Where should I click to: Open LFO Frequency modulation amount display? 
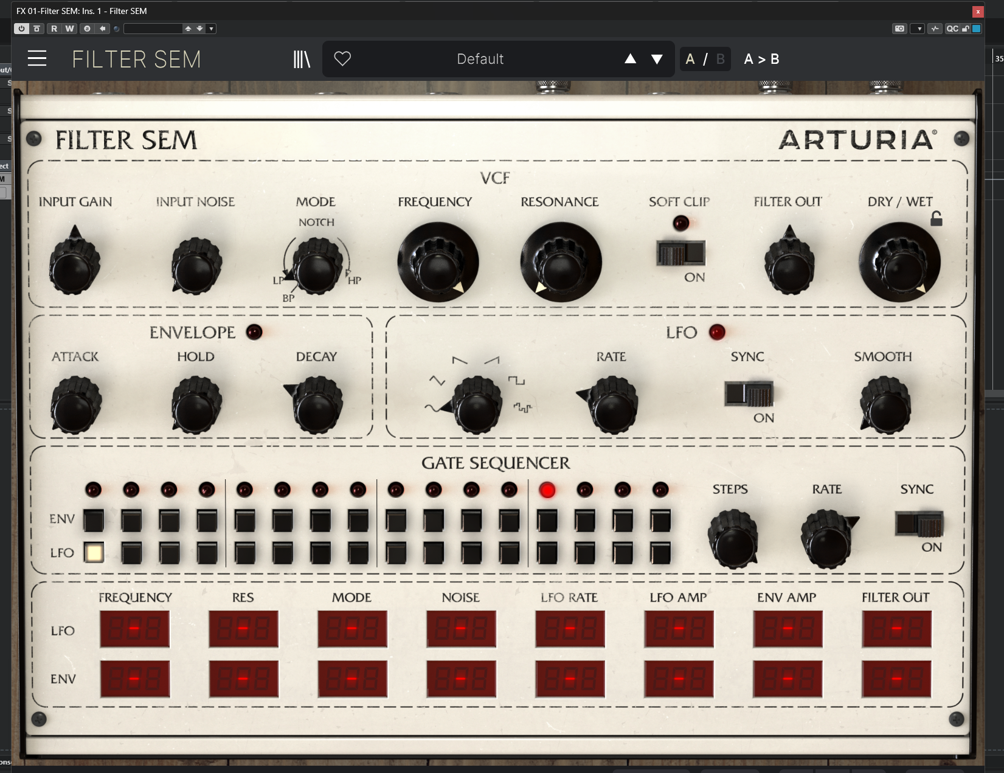tap(134, 629)
